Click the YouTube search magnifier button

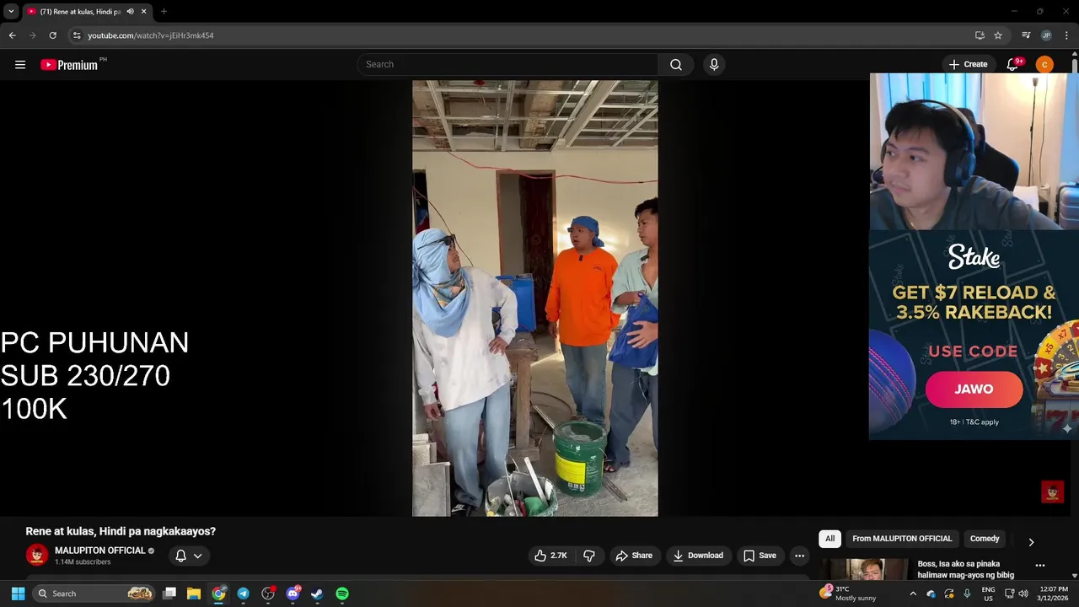pos(676,65)
